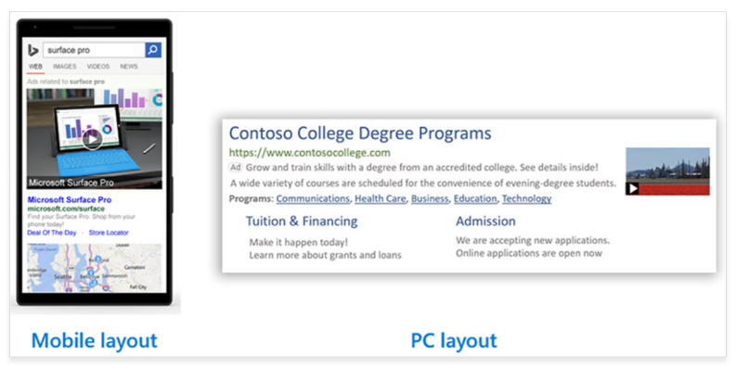Click the surface pro search field
The width and height of the screenshot is (736, 368).
(95, 50)
